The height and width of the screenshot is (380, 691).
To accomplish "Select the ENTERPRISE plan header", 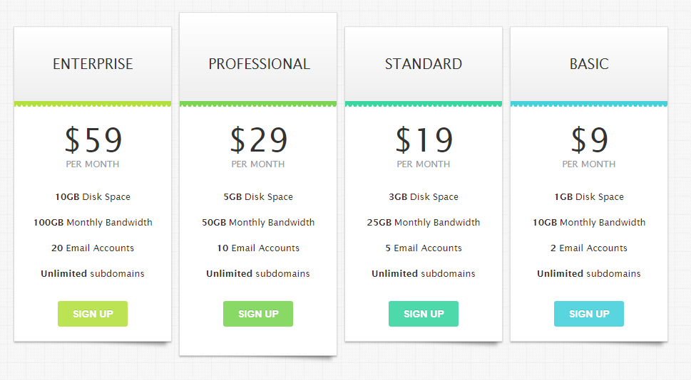I will [93, 64].
